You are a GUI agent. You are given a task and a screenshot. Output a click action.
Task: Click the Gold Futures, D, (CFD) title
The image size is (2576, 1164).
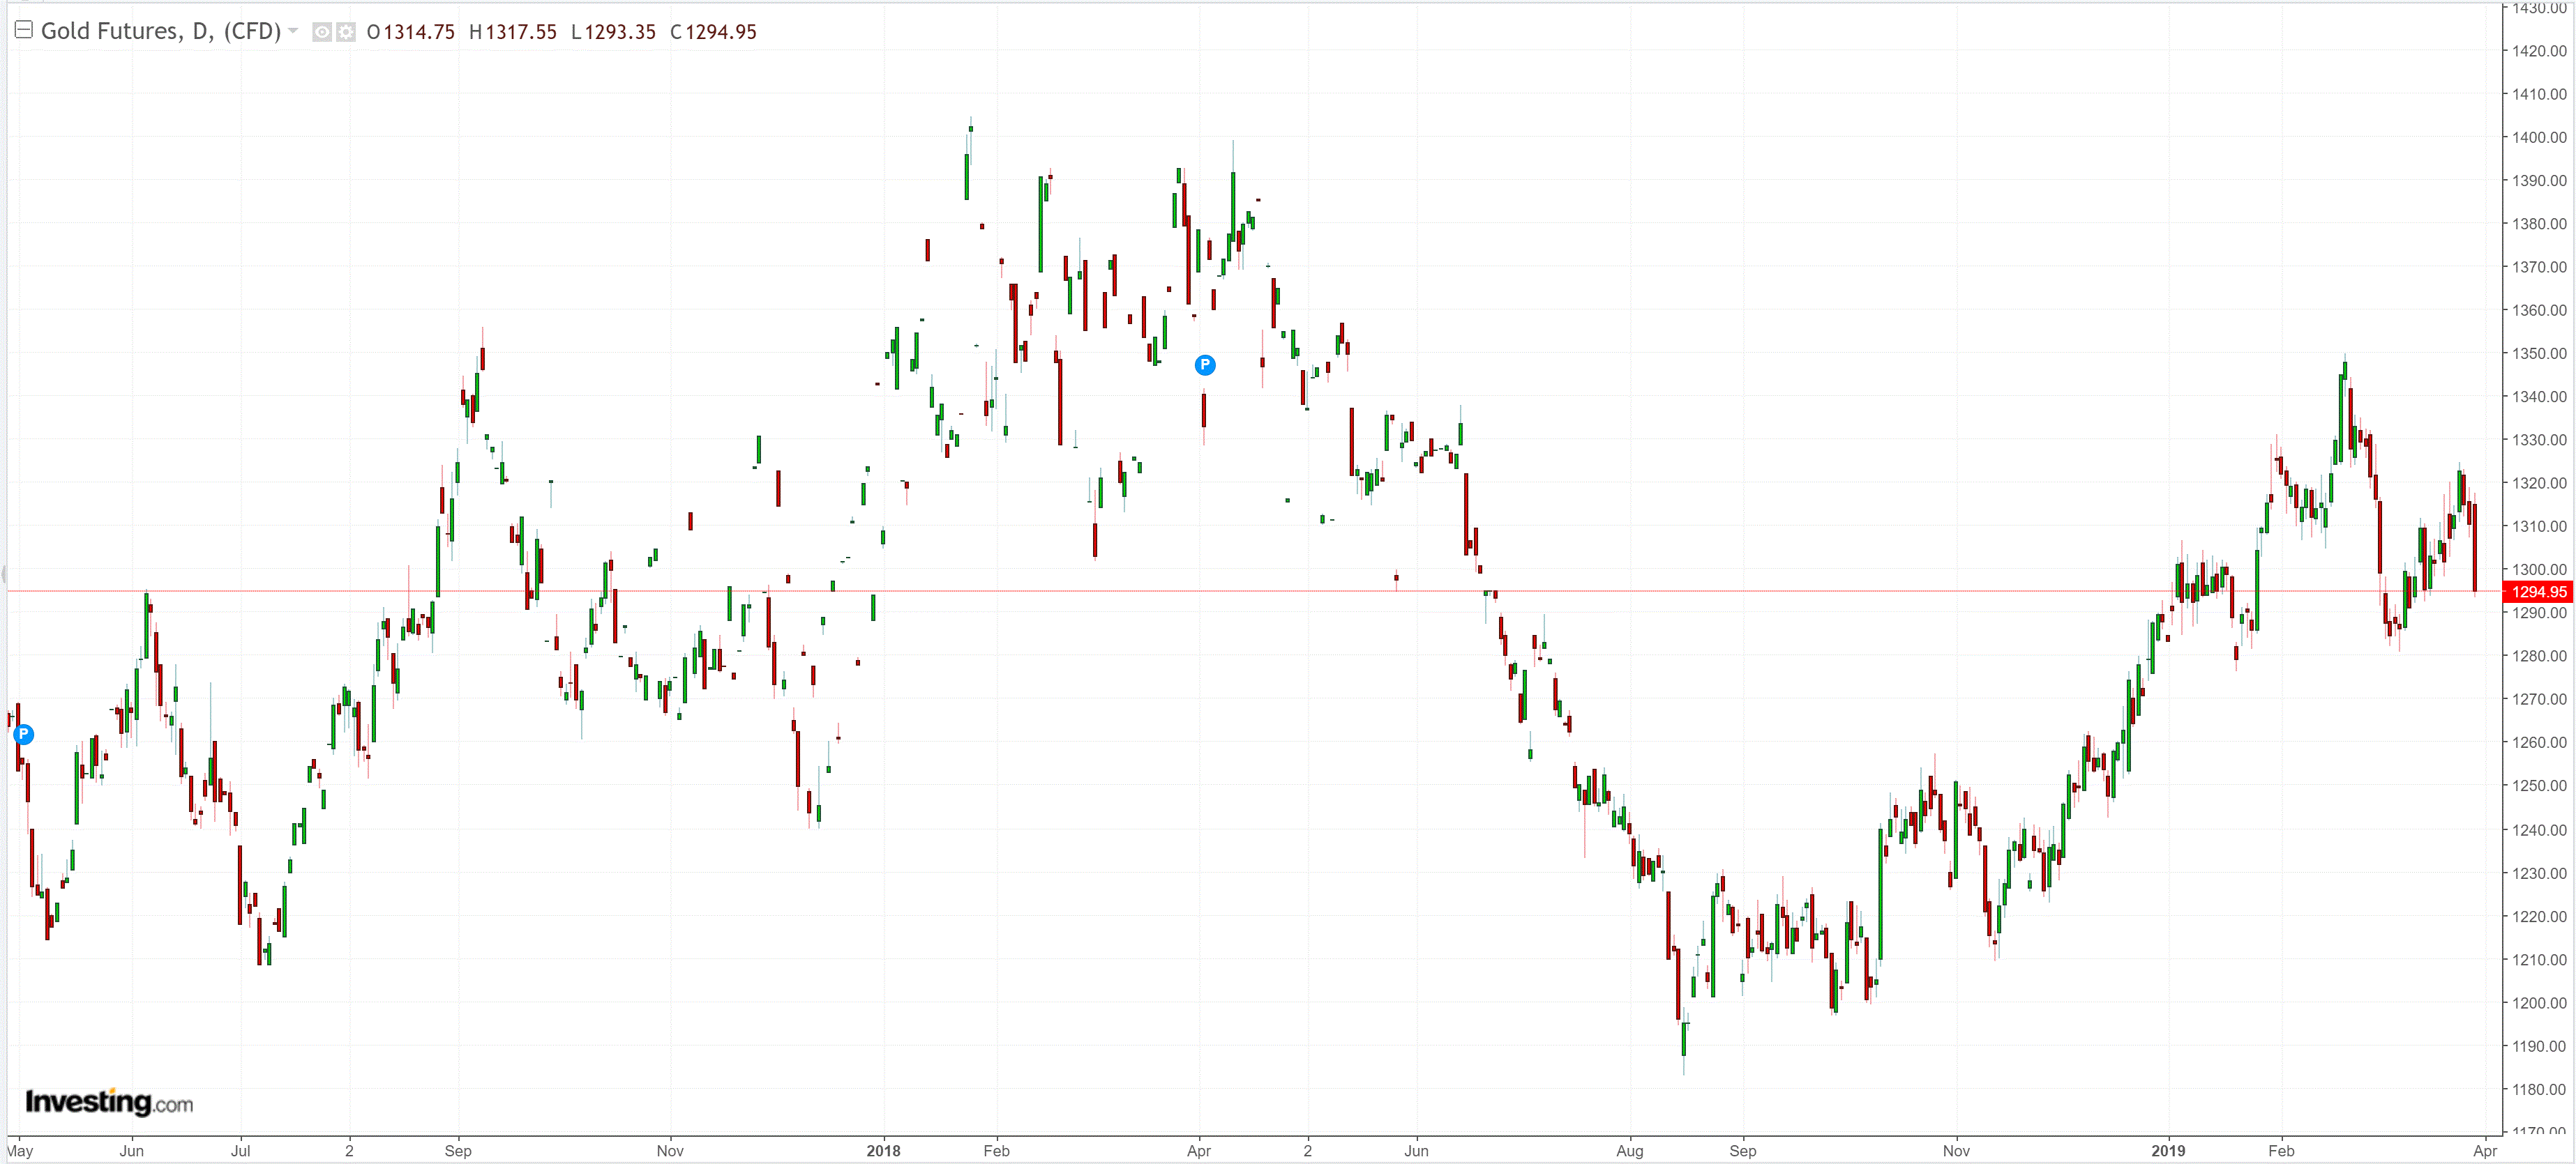(160, 31)
